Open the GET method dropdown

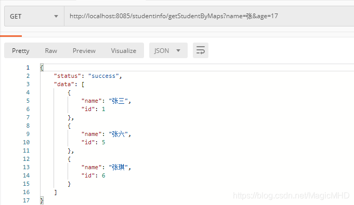pyautogui.click(x=34, y=16)
